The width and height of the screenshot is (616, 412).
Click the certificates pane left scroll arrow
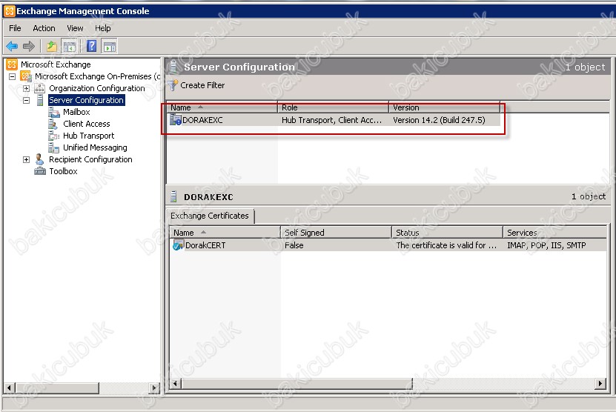pyautogui.click(x=175, y=383)
